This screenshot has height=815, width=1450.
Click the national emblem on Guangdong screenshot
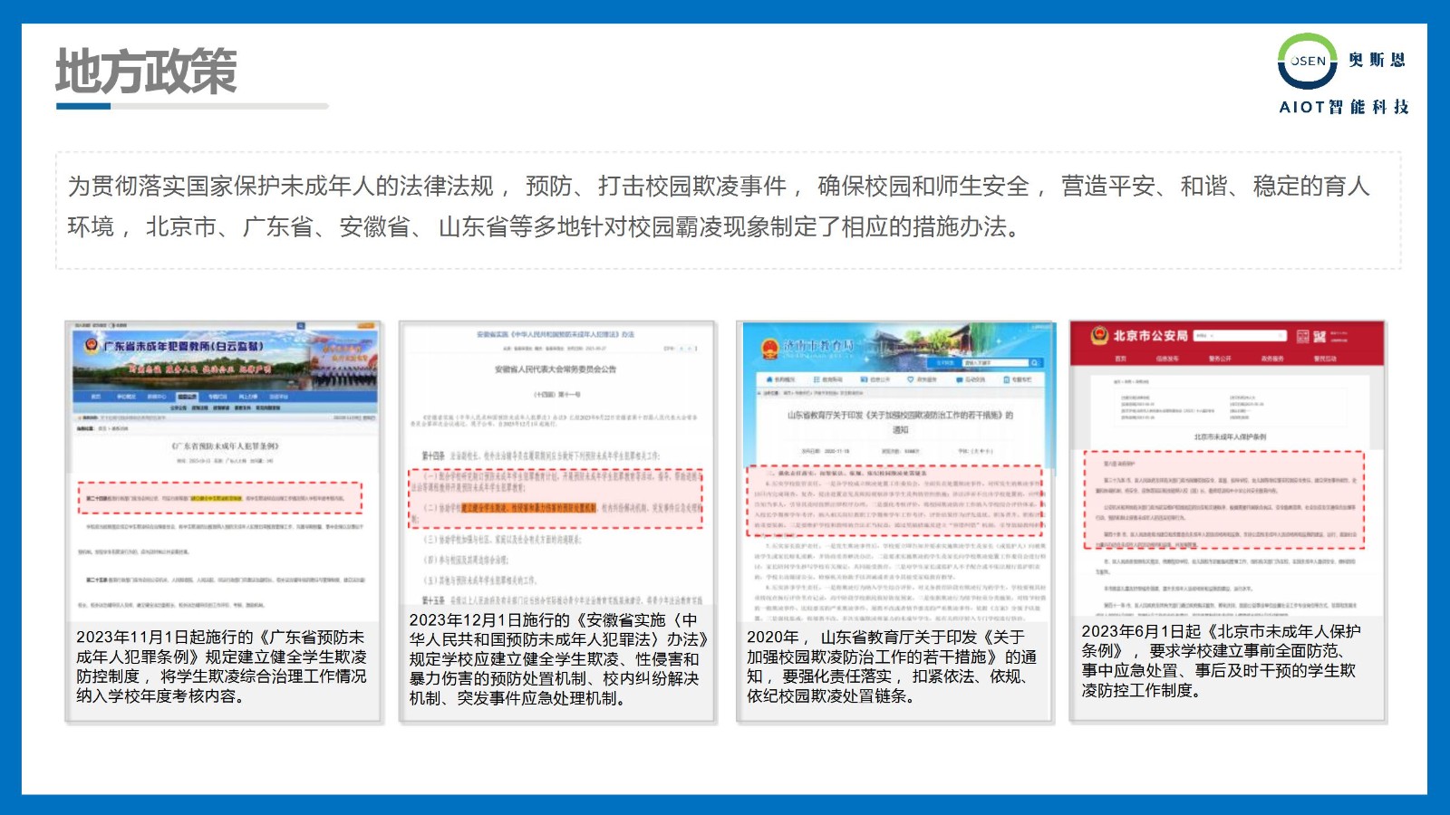click(91, 345)
